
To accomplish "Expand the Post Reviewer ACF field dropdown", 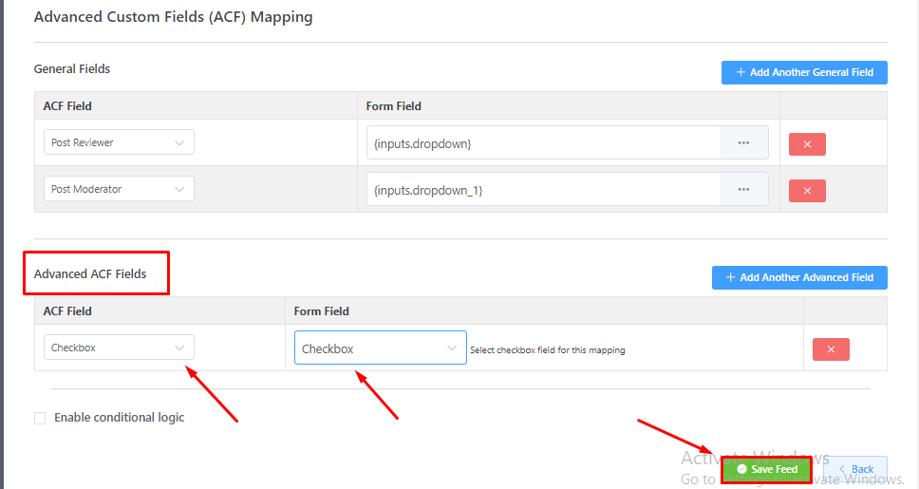I will pos(119,142).
